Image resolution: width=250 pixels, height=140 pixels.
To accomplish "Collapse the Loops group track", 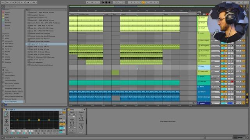I will click(x=198, y=33).
